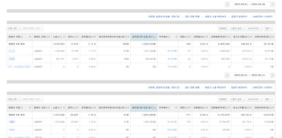Sort May table by 클릭수 arrows
Image resolution: width=282 pixels, height=138 pixels.
point(78,108)
